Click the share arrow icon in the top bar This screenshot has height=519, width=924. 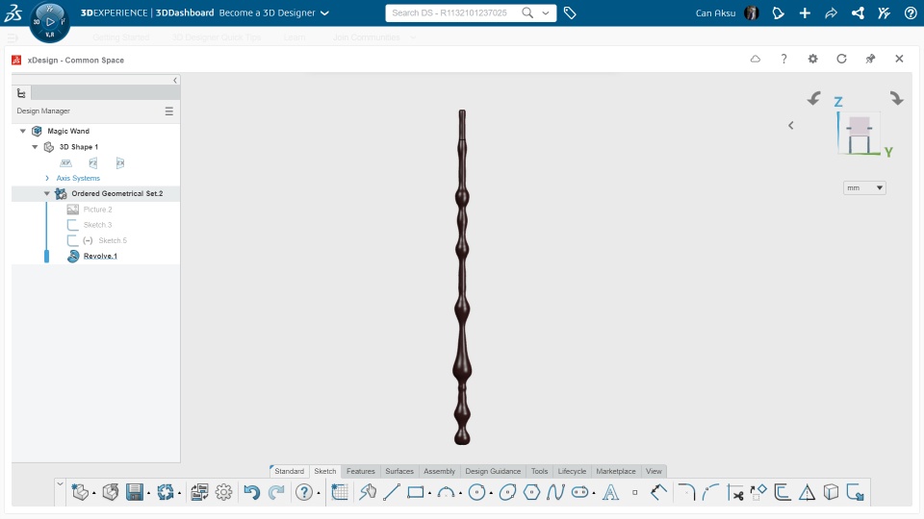point(831,12)
